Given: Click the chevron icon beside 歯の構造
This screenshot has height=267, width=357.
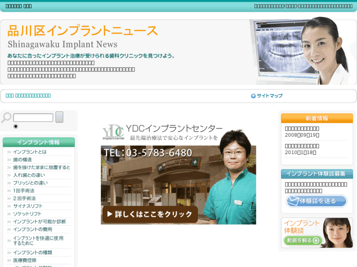Looking at the screenshot, I should click(x=9, y=160).
